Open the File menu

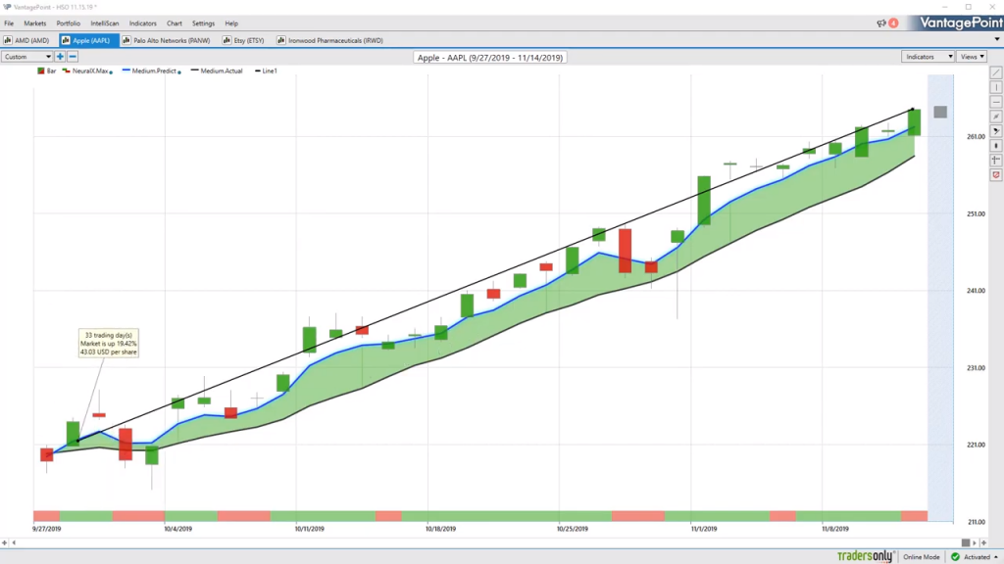pos(9,23)
